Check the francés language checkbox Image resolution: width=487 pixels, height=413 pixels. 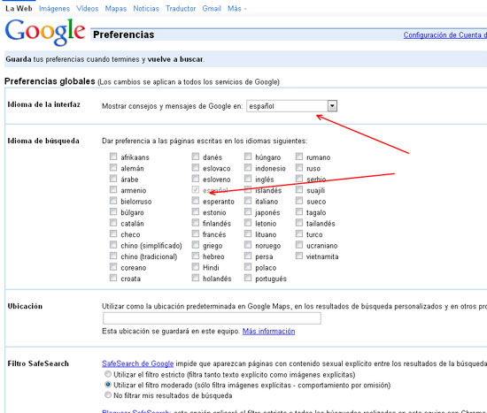click(196, 233)
